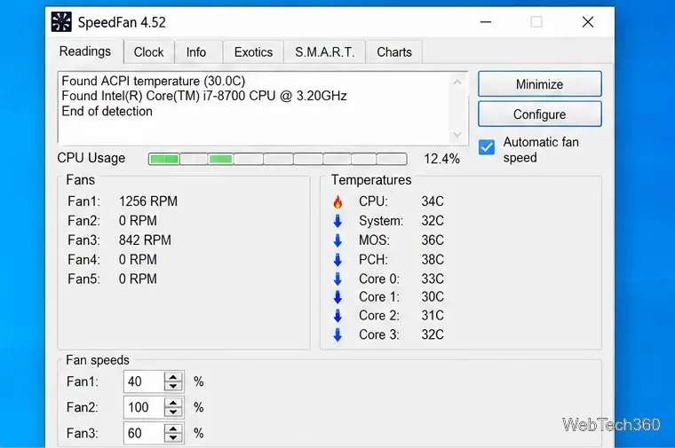This screenshot has width=675, height=448.
Task: Click the Minimize button
Action: point(539,84)
